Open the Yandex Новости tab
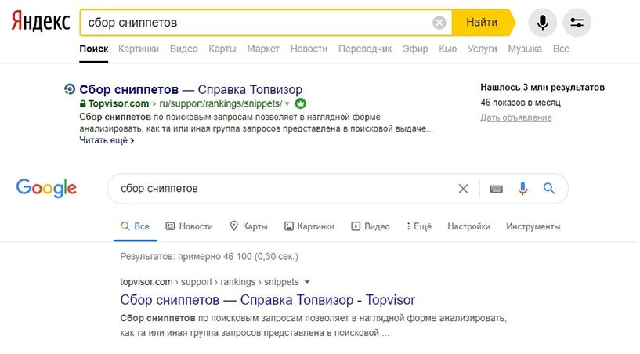 (x=309, y=49)
